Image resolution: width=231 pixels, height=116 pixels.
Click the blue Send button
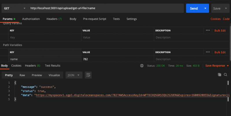point(194,8)
